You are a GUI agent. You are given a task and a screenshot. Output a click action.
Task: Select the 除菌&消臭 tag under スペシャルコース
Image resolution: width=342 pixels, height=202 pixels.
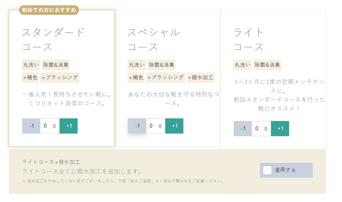tap(162, 65)
